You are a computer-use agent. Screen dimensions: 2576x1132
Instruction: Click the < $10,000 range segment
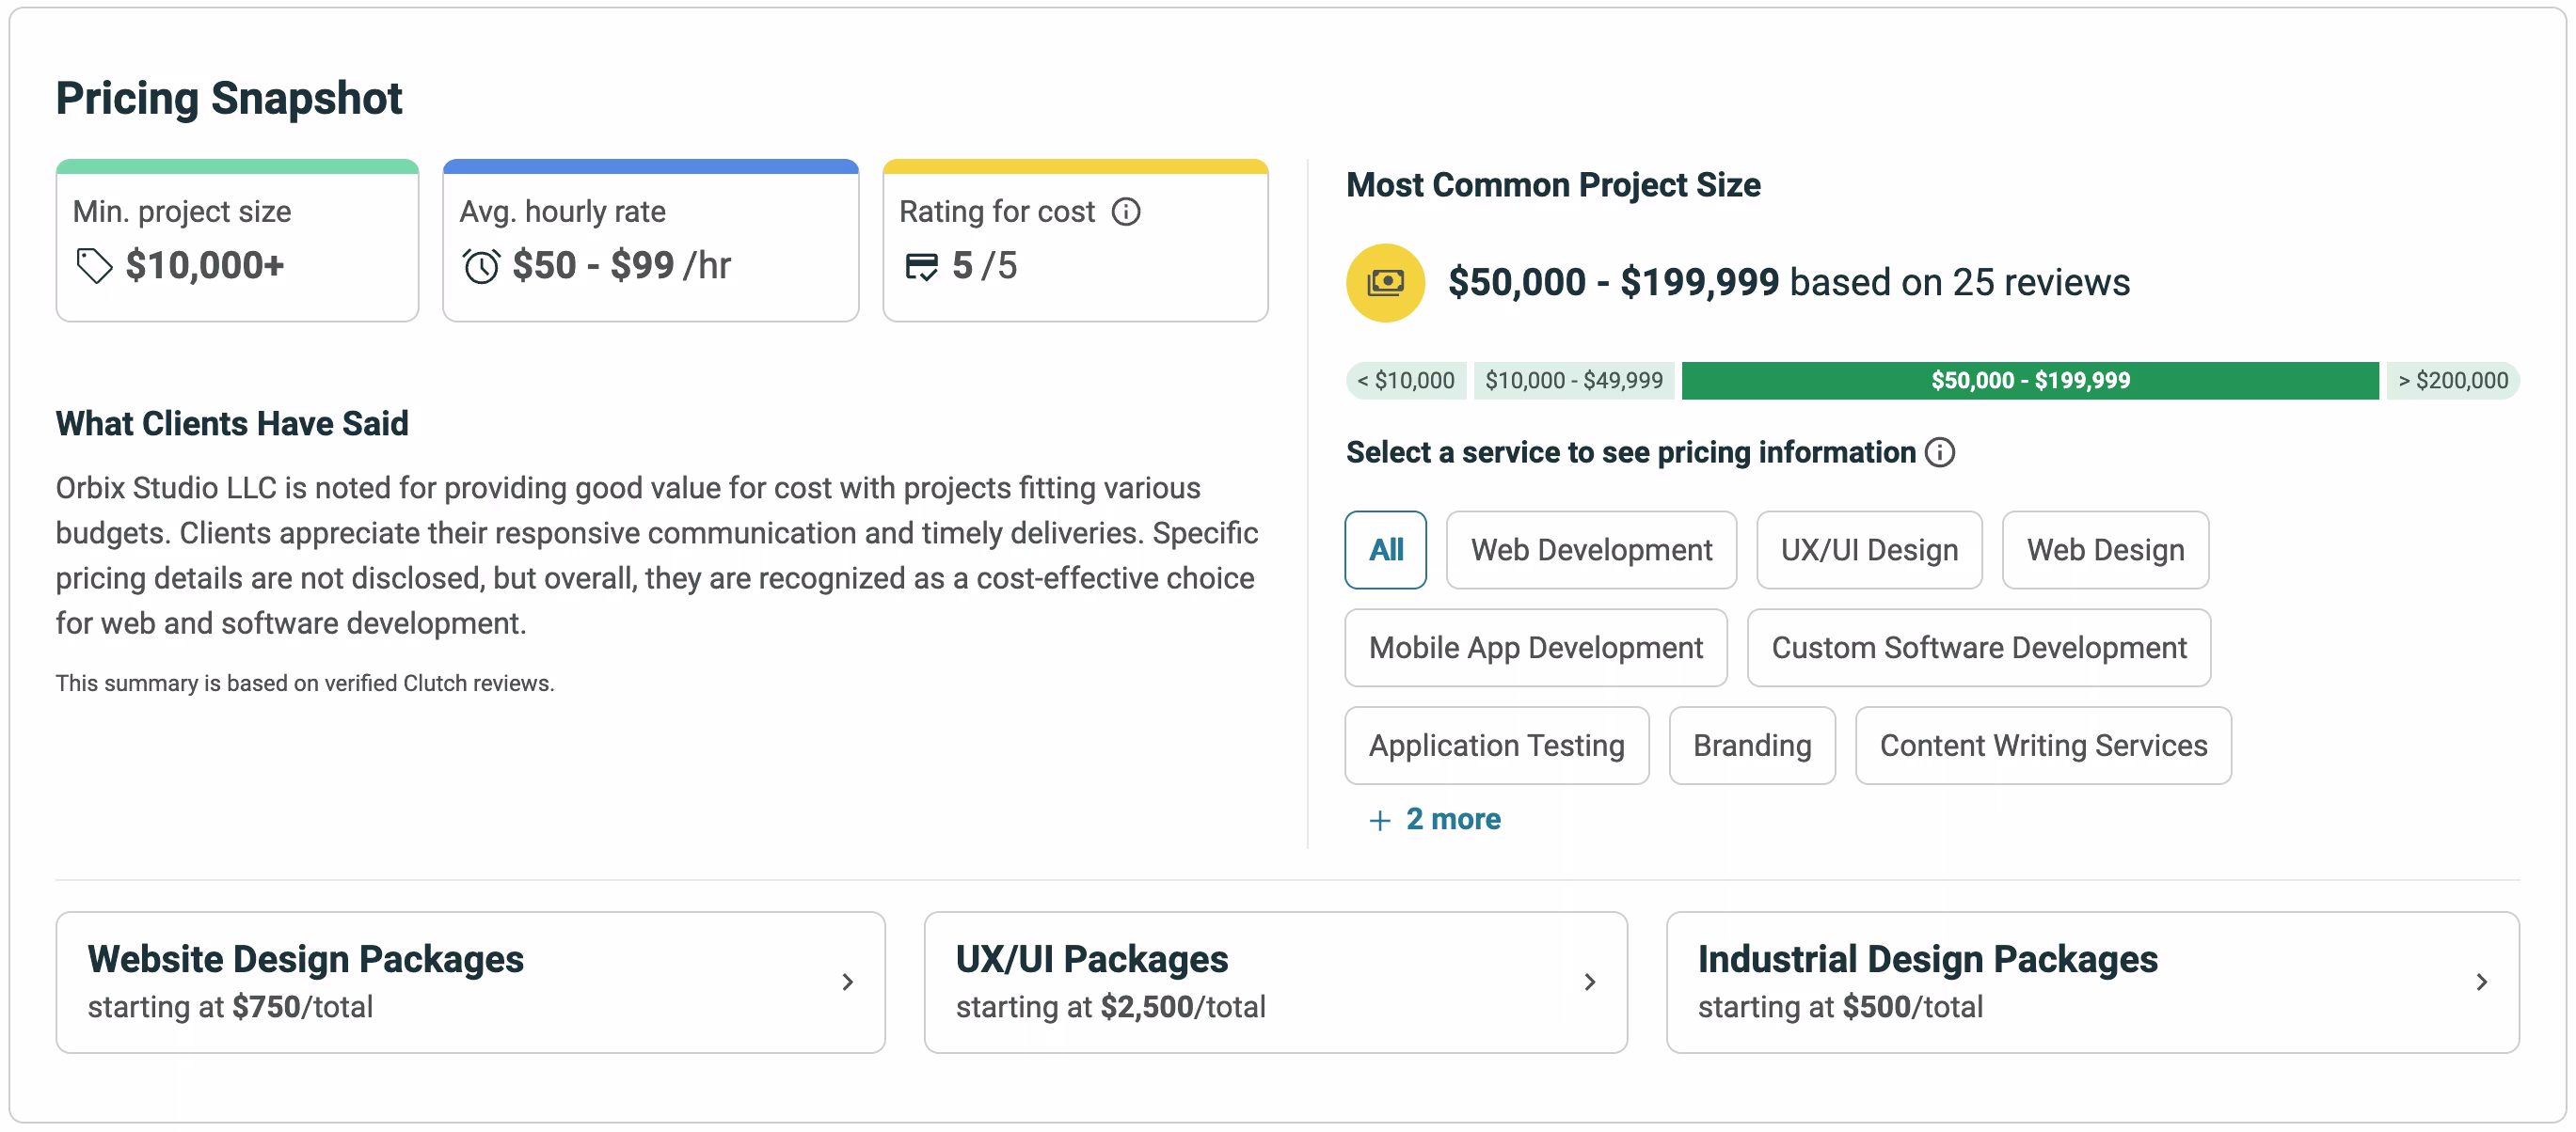[1406, 381]
